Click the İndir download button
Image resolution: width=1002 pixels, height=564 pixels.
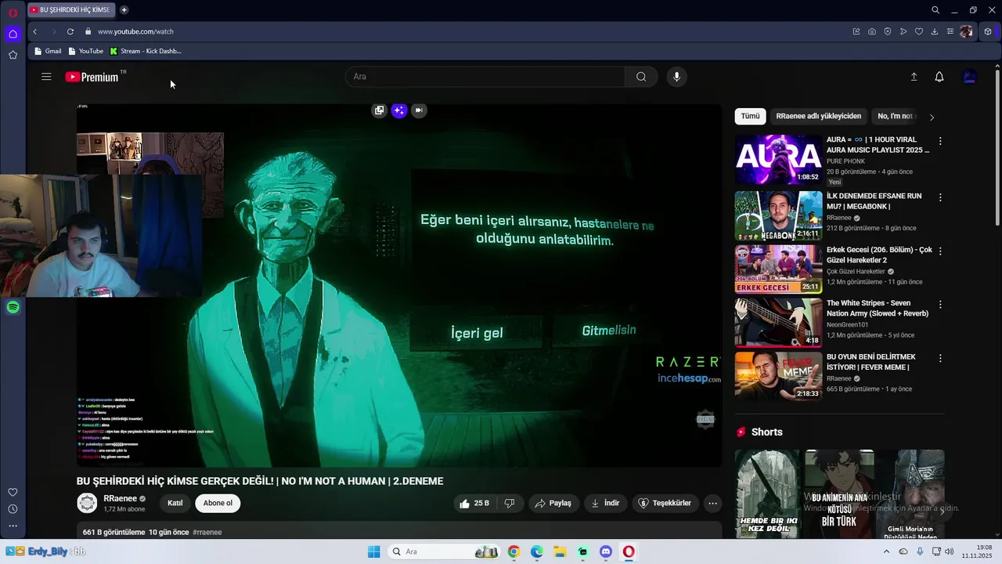point(605,503)
